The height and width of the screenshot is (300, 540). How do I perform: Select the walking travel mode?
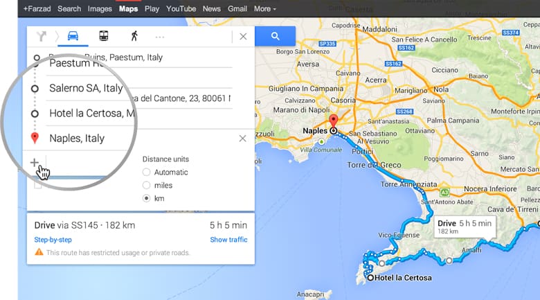(x=134, y=37)
